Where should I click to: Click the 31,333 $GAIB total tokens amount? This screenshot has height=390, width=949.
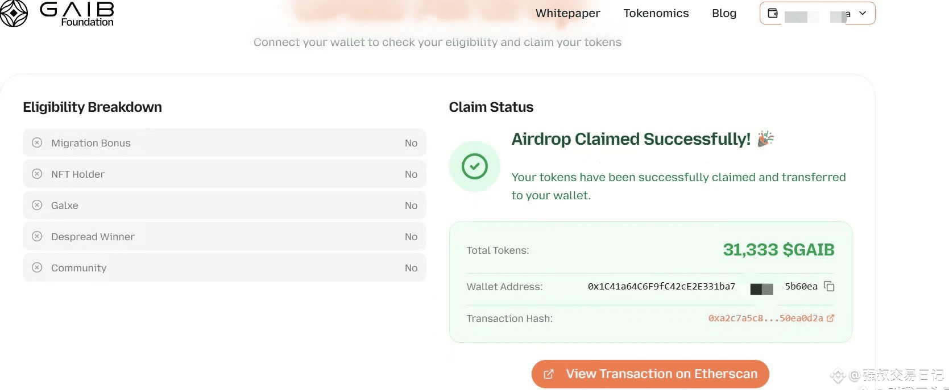(x=778, y=250)
